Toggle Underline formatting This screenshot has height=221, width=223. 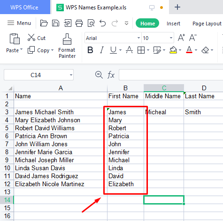[113, 50]
